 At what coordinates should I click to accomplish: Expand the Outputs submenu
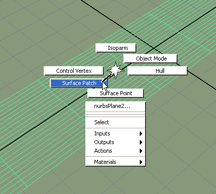[115, 142]
